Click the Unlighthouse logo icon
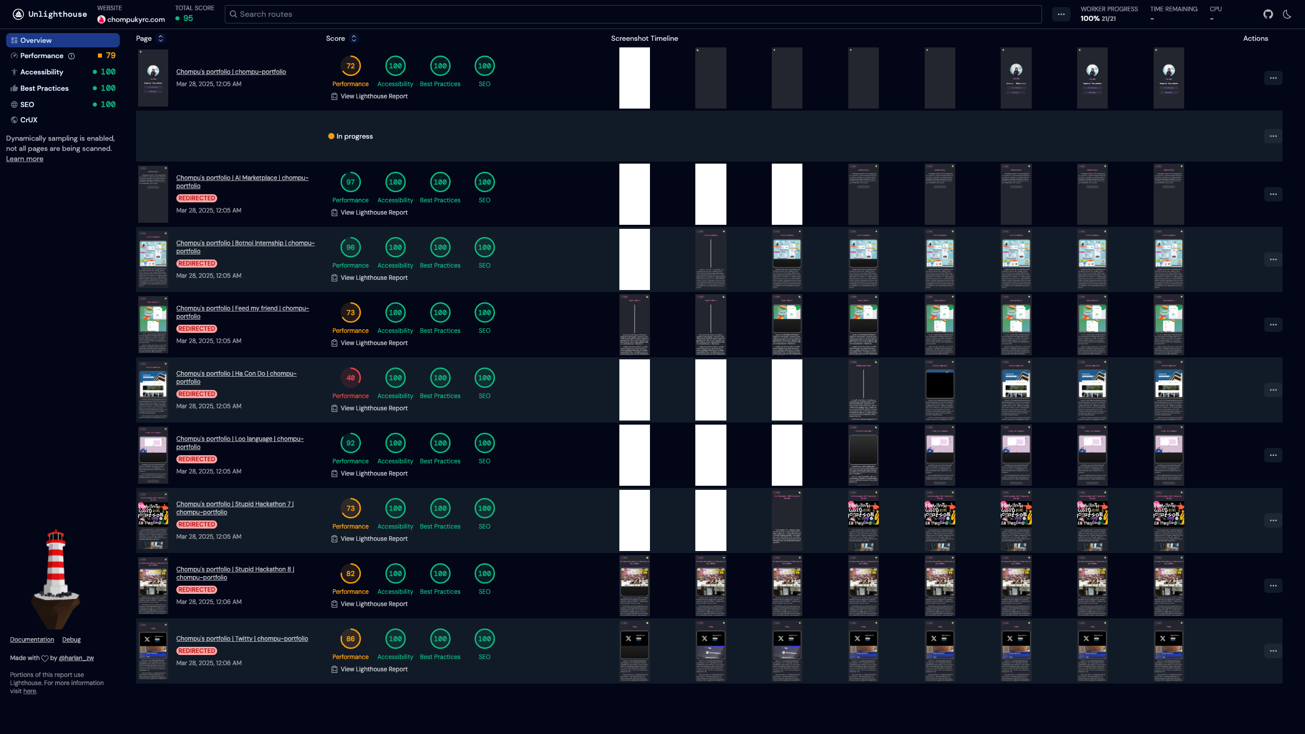Viewport: 1305px width, 734px height. click(x=18, y=14)
